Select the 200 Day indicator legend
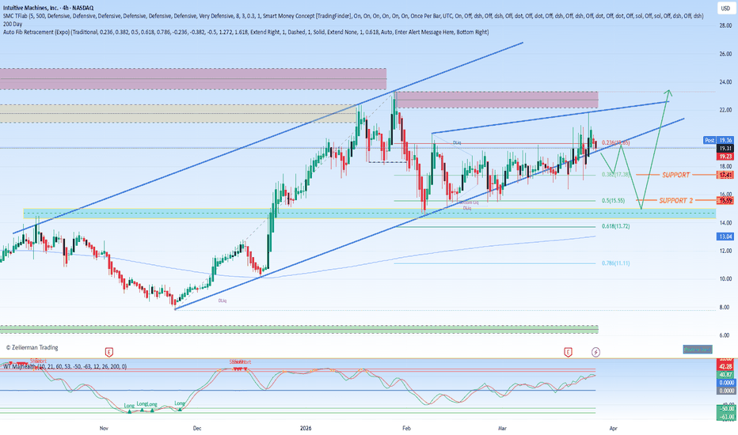Screen dimensions: 738x435 [13, 24]
